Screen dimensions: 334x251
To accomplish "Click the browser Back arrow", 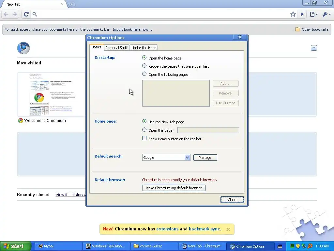I will tap(6, 14).
